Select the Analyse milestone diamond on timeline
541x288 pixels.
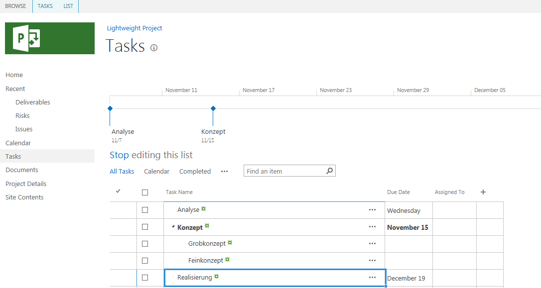click(110, 108)
